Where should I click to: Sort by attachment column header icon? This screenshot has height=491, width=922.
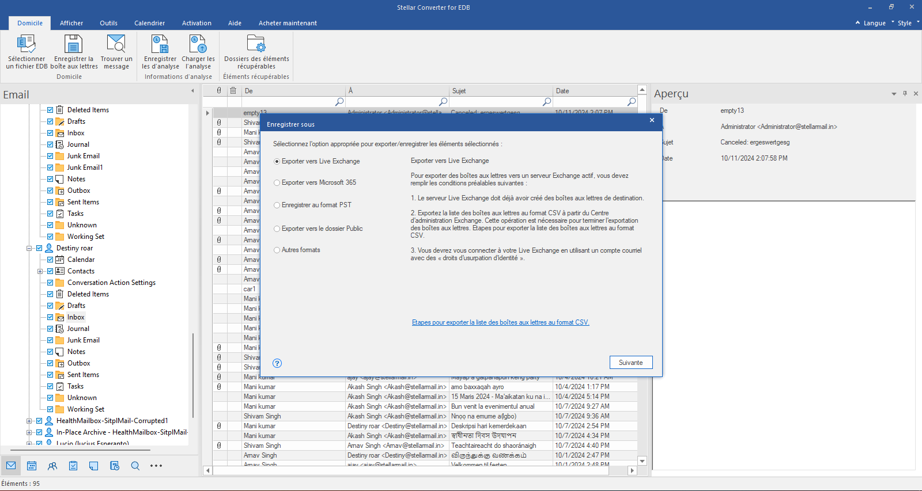click(219, 90)
